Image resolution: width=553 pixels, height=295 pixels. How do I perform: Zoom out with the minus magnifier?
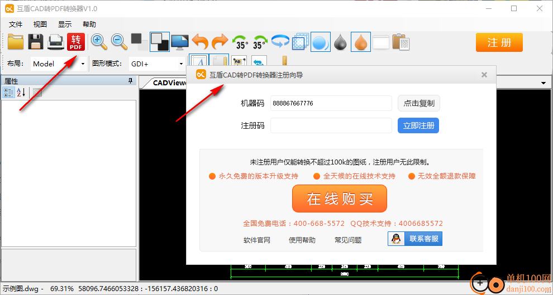click(120, 42)
